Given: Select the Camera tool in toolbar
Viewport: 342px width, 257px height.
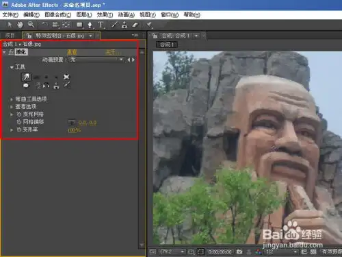Looking at the screenshot, I should [55, 25].
